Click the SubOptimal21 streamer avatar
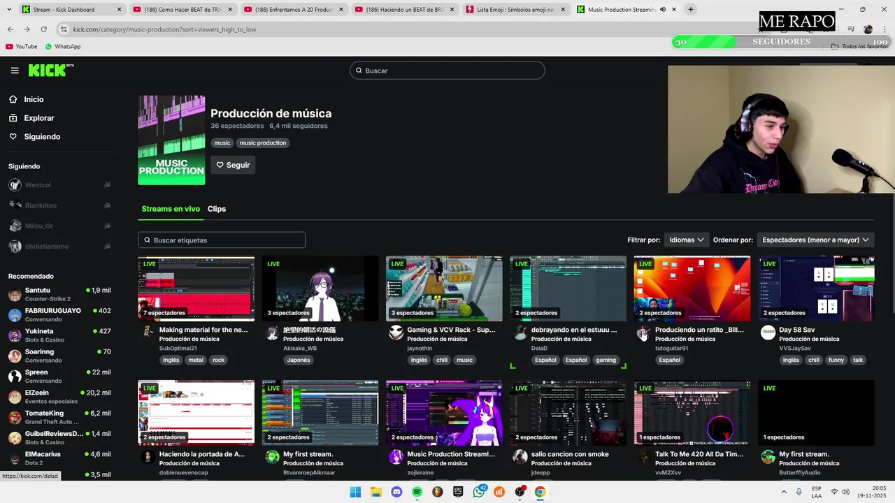The image size is (895, 503). coord(148,333)
